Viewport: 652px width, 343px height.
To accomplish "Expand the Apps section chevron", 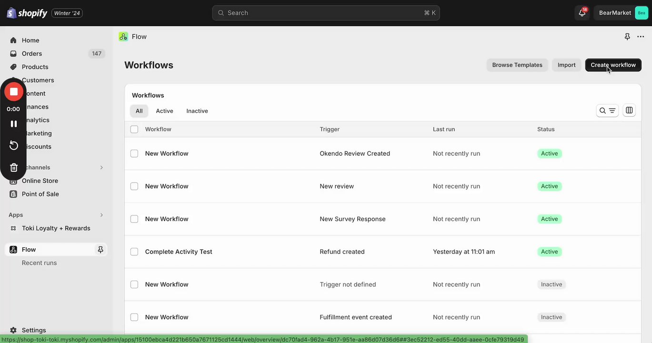I will 101,215.
